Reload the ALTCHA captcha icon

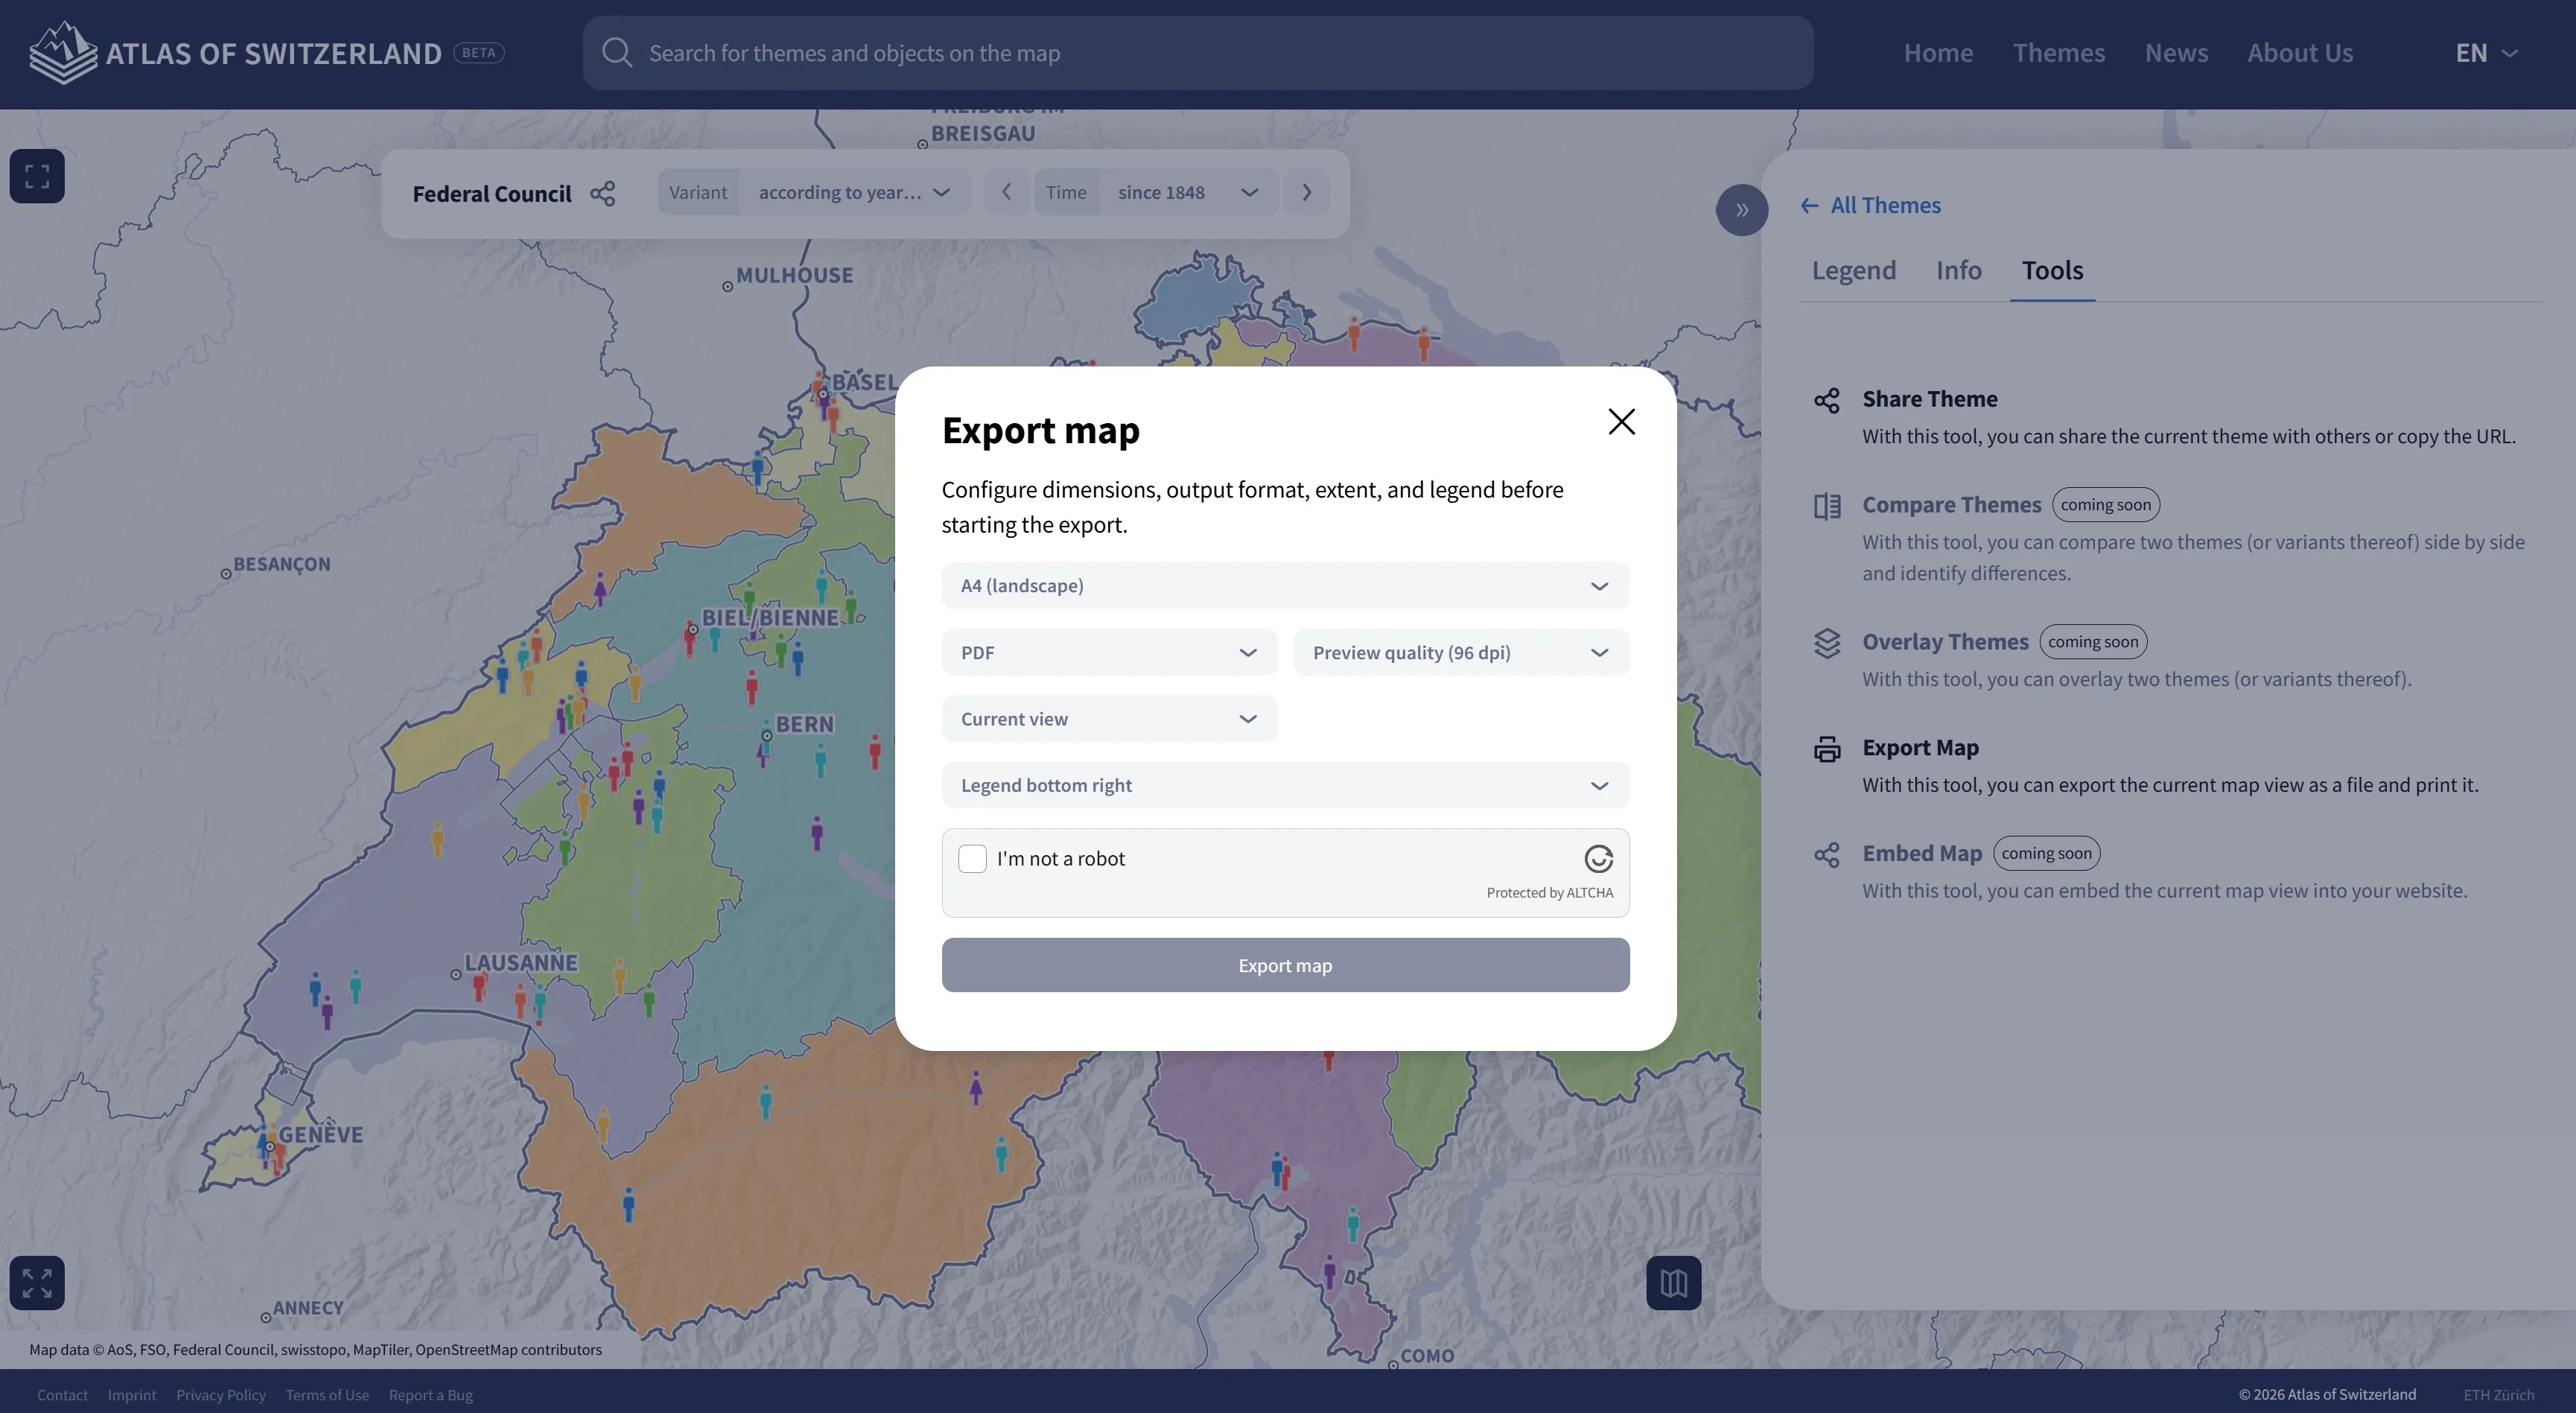[x=1599, y=859]
